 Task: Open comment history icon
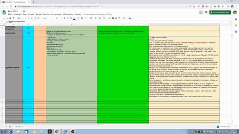206,12
